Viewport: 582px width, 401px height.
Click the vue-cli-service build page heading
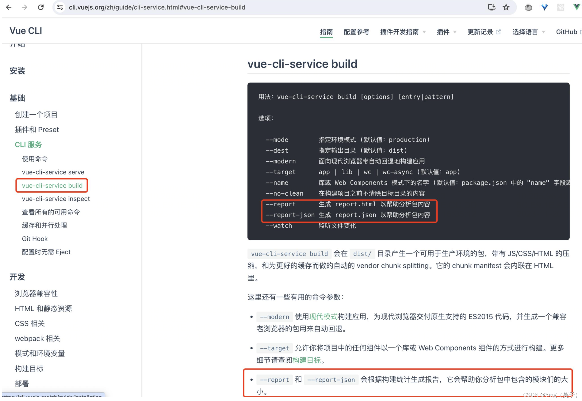(x=302, y=64)
